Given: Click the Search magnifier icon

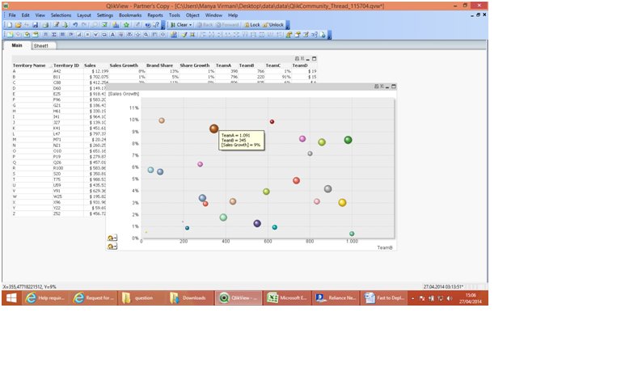Looking at the screenshot, I should click(95, 24).
